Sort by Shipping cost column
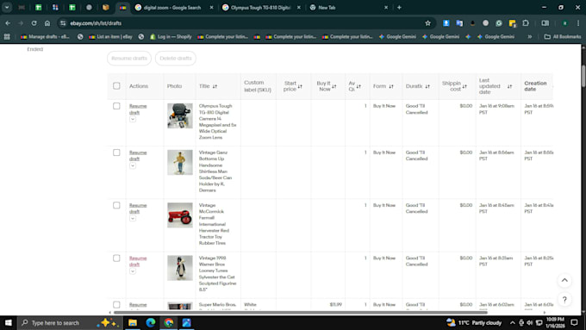 464,86
